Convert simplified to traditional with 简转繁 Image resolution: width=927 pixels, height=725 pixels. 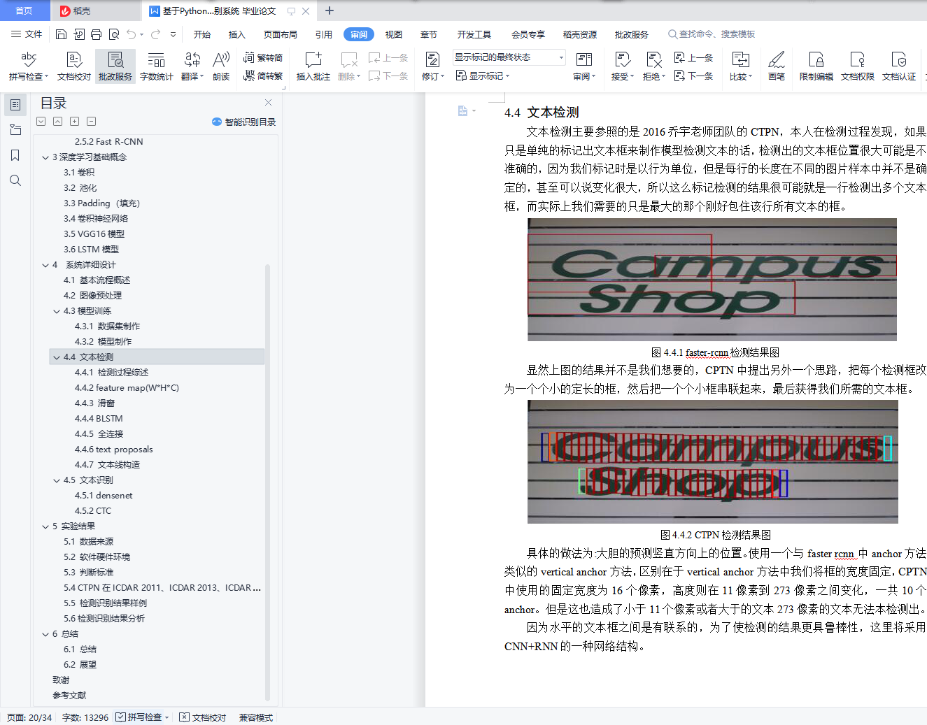[x=263, y=76]
